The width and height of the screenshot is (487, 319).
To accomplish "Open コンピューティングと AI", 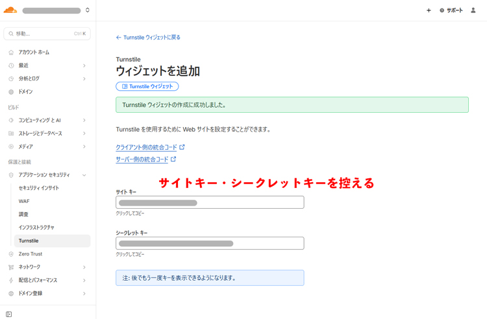I will pyautogui.click(x=40, y=121).
